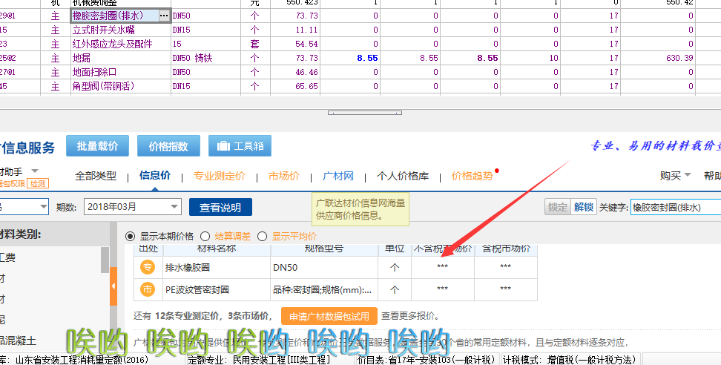
Task: Select 显示本期价格 radio button
Action: click(130, 236)
